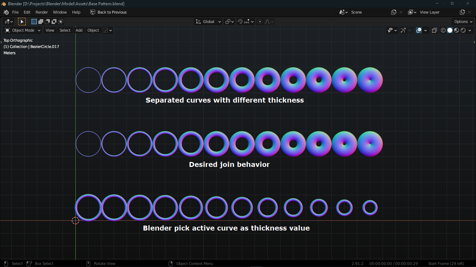
Task: Open the Help menu
Action: coord(76,12)
